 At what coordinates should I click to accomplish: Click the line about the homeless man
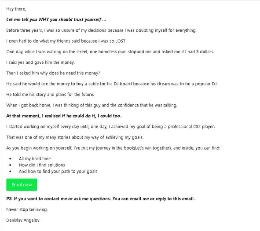tap(110, 52)
